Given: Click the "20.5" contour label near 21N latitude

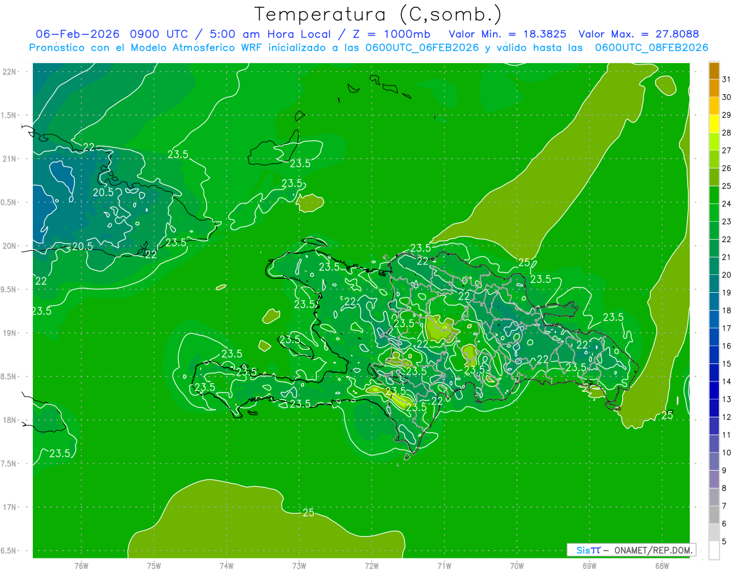Looking at the screenshot, I should click(x=103, y=192).
